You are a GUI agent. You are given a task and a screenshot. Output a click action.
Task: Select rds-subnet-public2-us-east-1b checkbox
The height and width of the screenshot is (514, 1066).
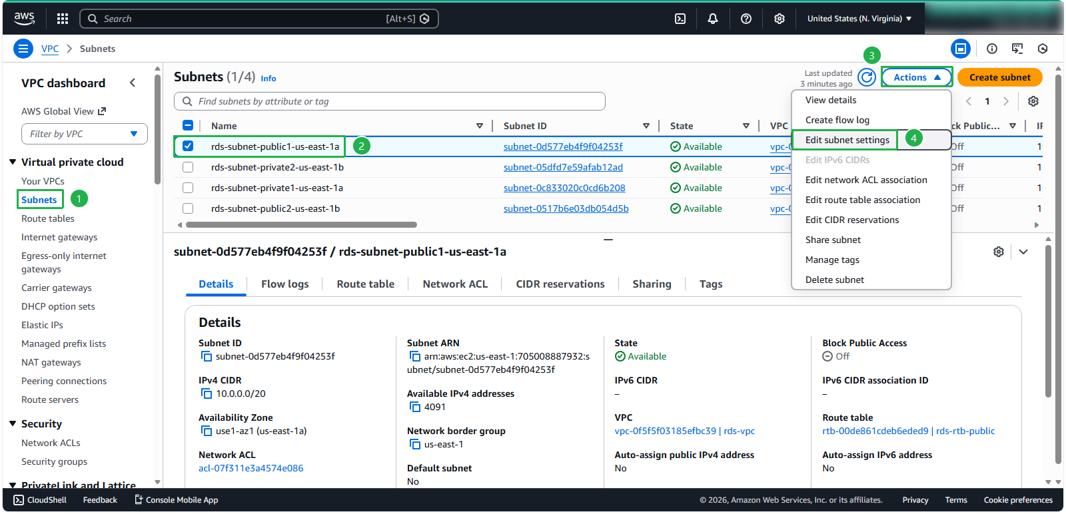[x=188, y=208]
